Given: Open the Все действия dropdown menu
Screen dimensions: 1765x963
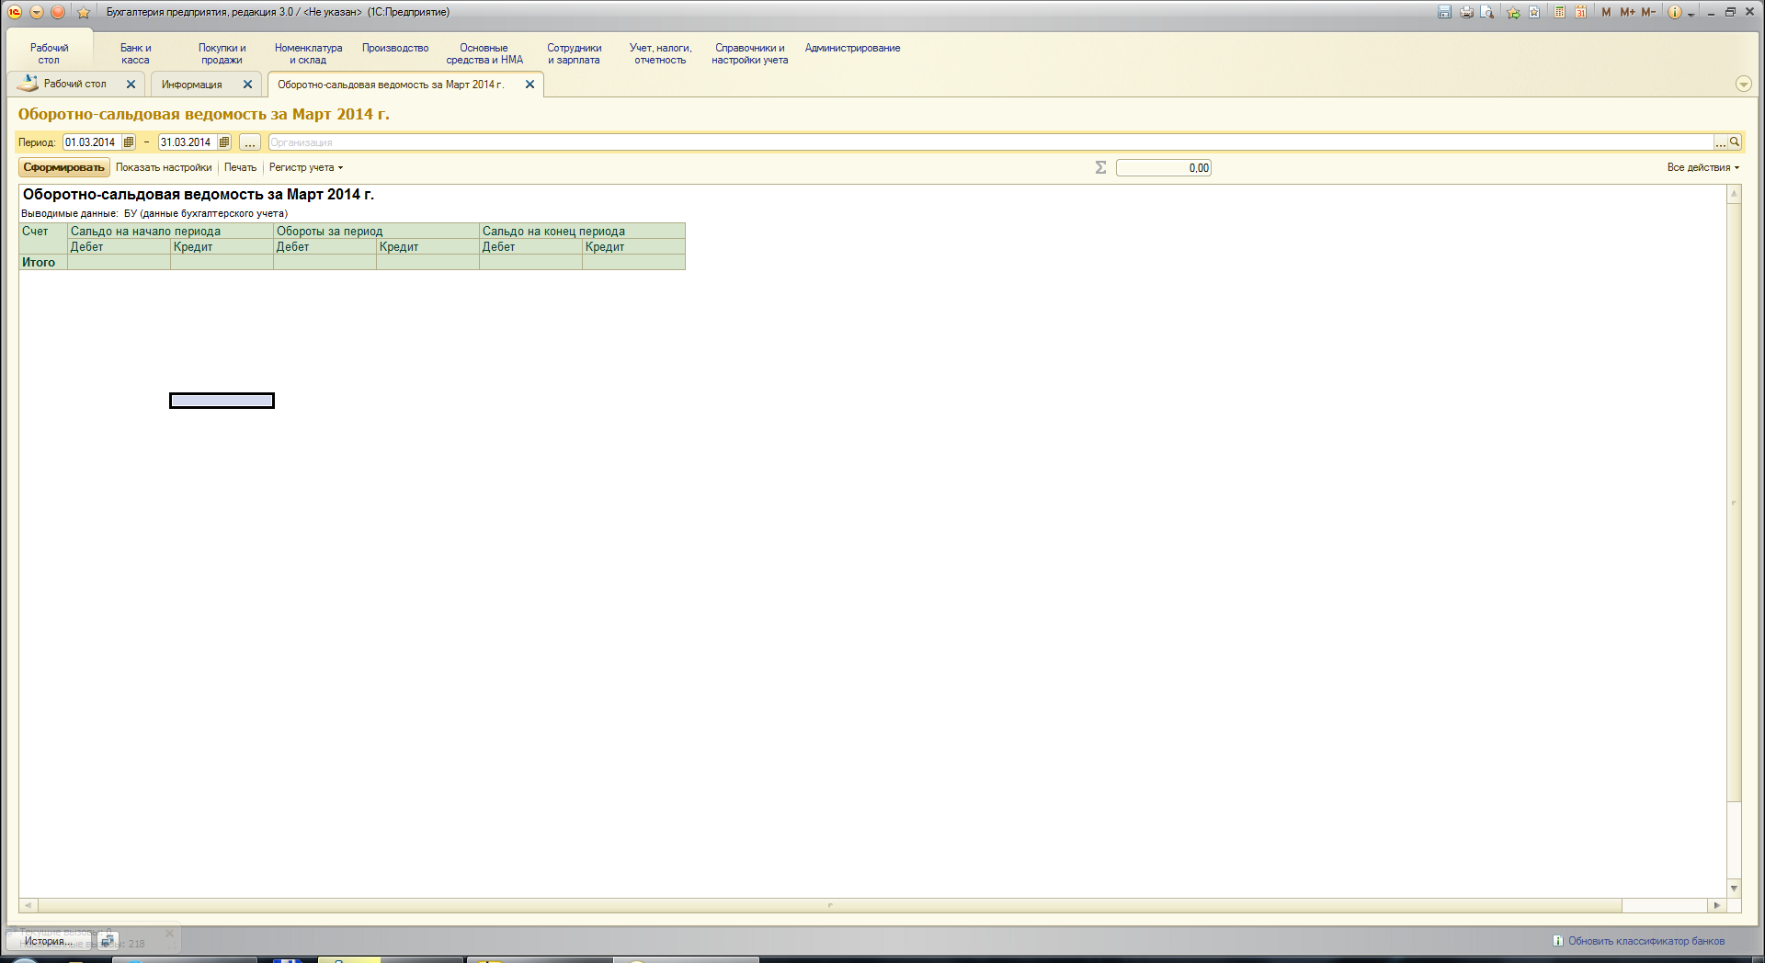Looking at the screenshot, I should click(x=1702, y=167).
